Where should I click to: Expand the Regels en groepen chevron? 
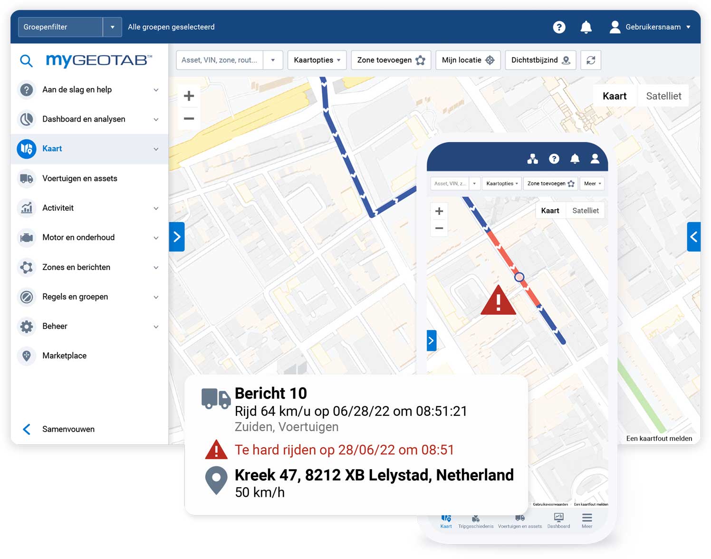tap(156, 297)
